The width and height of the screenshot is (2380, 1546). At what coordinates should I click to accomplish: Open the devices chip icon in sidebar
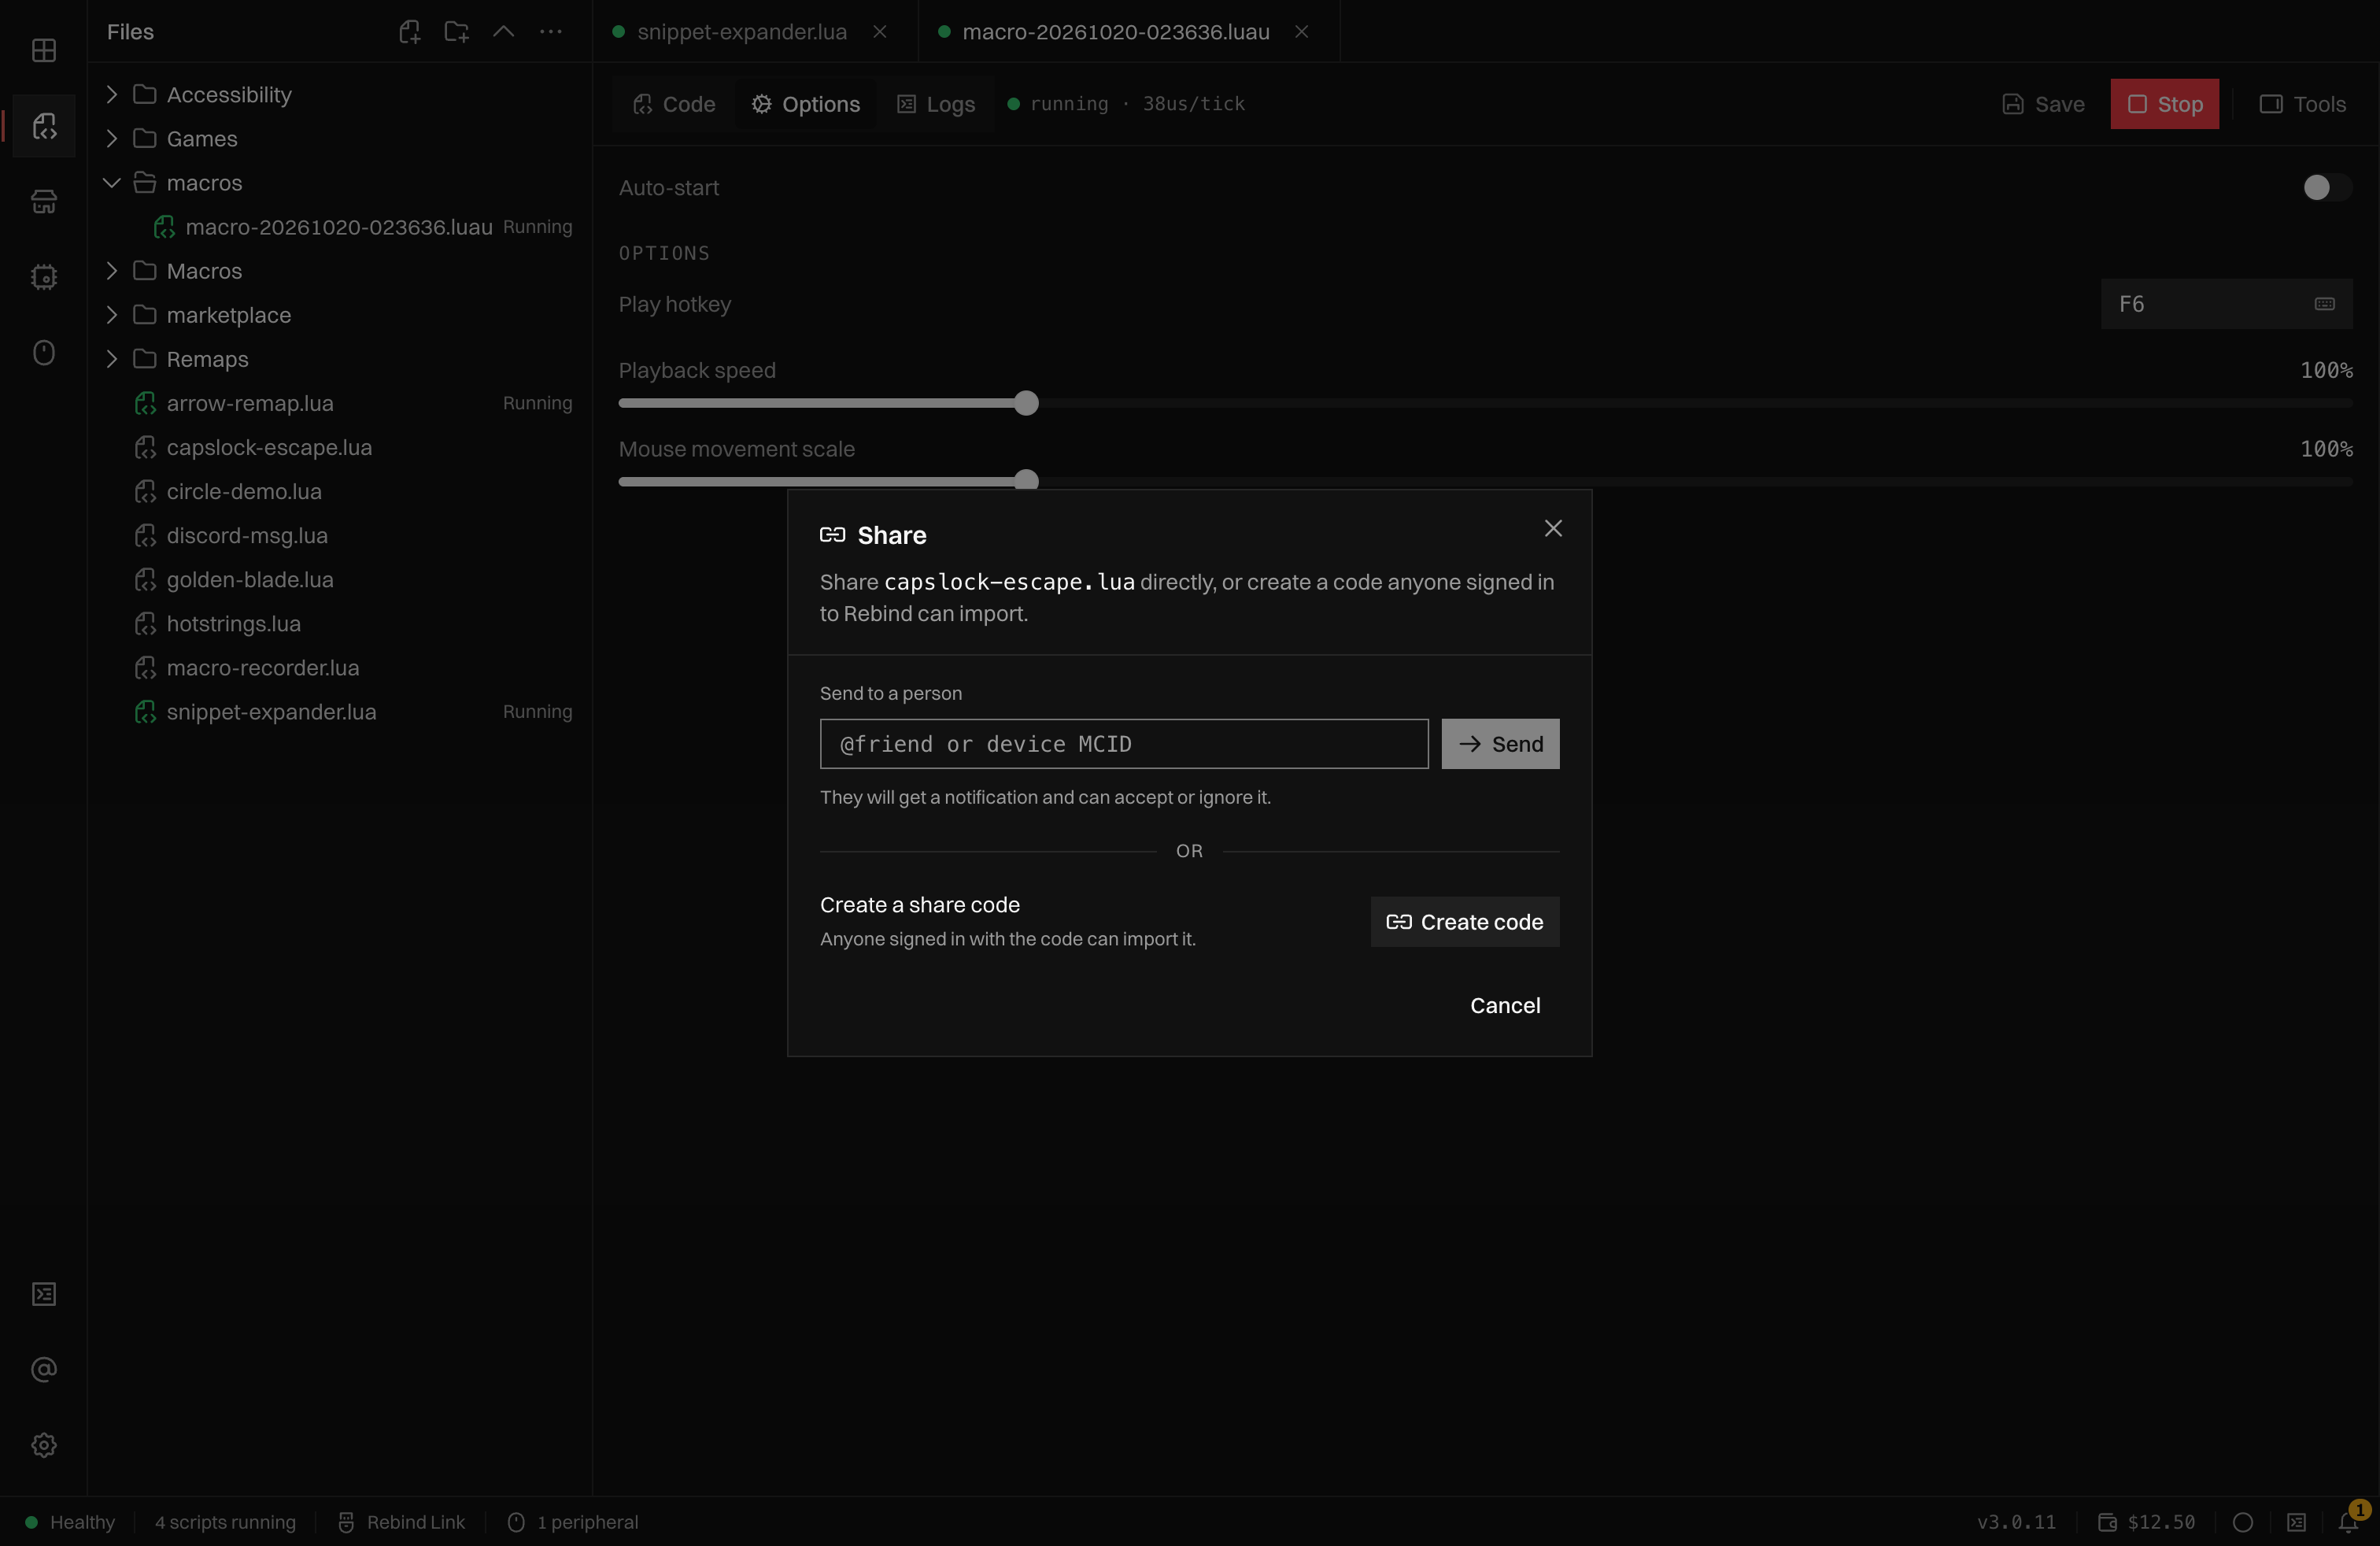44,277
